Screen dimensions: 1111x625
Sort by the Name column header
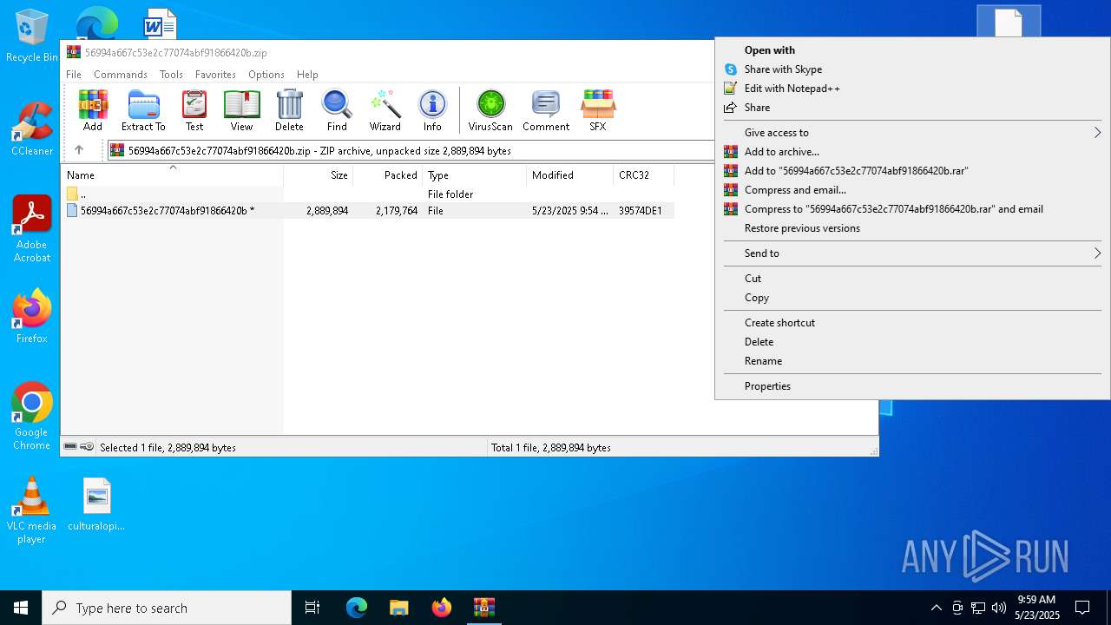[172, 175]
